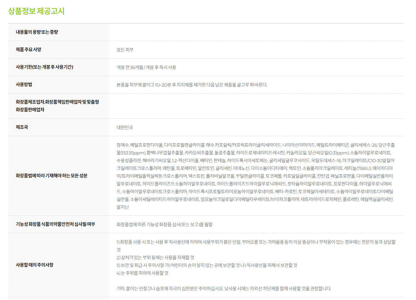416x300 pixels.
Task: Click the 상품정보 제공고시 section heading
Action: (36, 11)
